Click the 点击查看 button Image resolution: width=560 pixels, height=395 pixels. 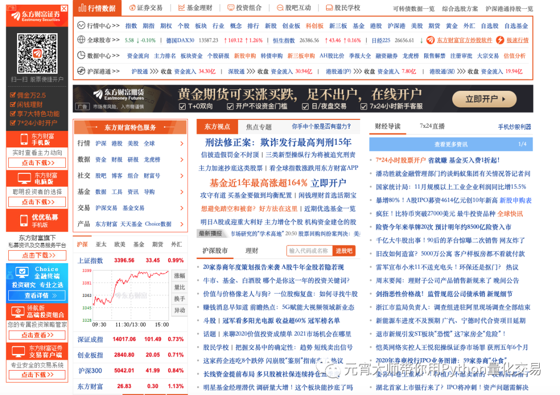[x=37, y=335]
